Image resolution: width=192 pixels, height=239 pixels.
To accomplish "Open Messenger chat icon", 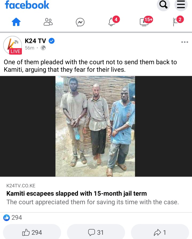I will 80,22.
